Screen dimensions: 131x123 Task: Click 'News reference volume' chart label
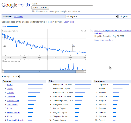(11, 61)
